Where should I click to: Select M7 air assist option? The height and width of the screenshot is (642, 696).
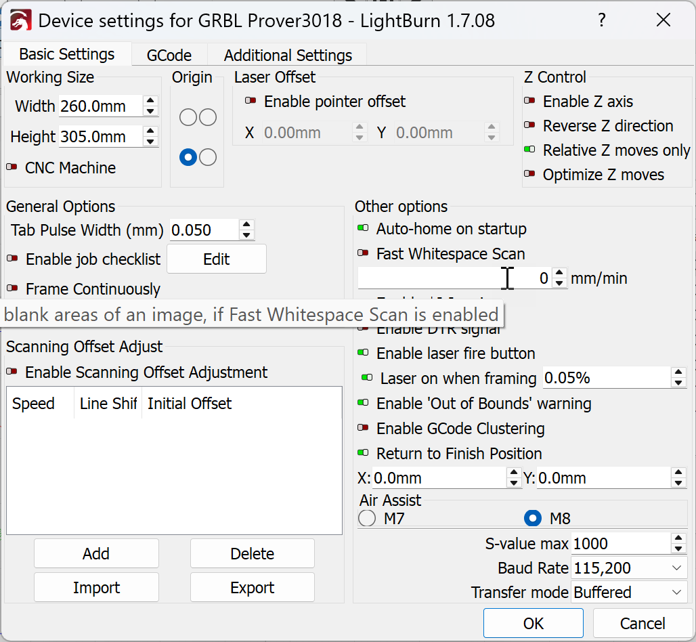pyautogui.click(x=367, y=518)
